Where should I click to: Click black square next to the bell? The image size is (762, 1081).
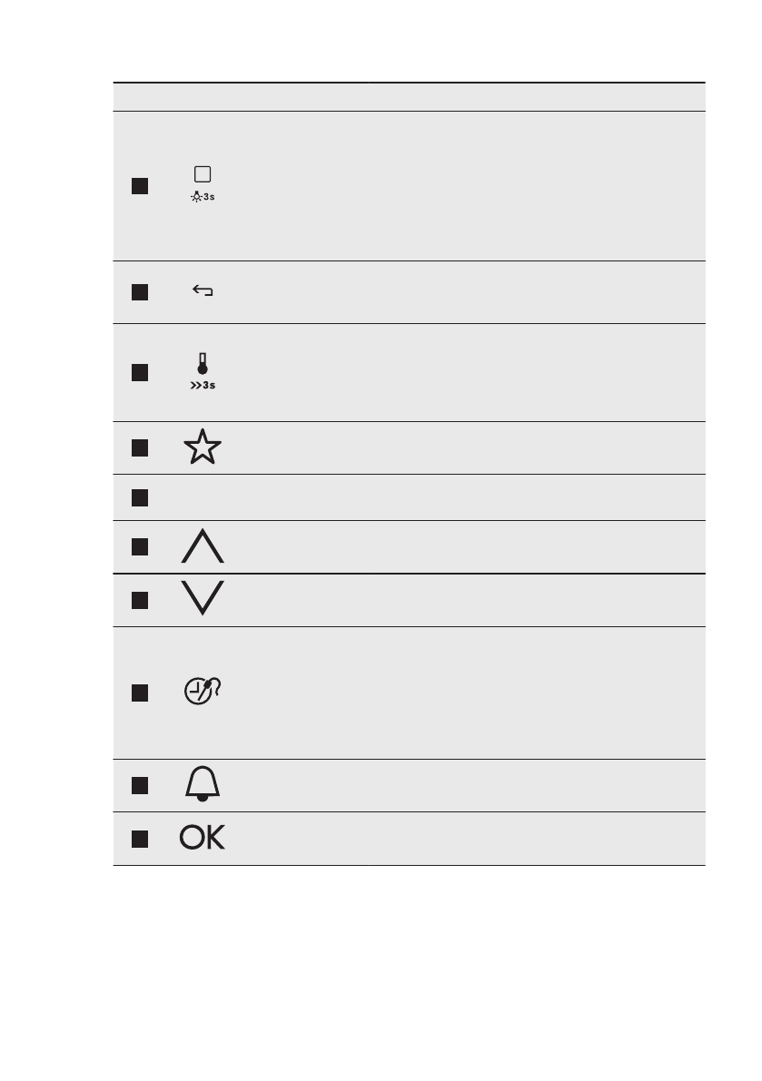click(139, 785)
